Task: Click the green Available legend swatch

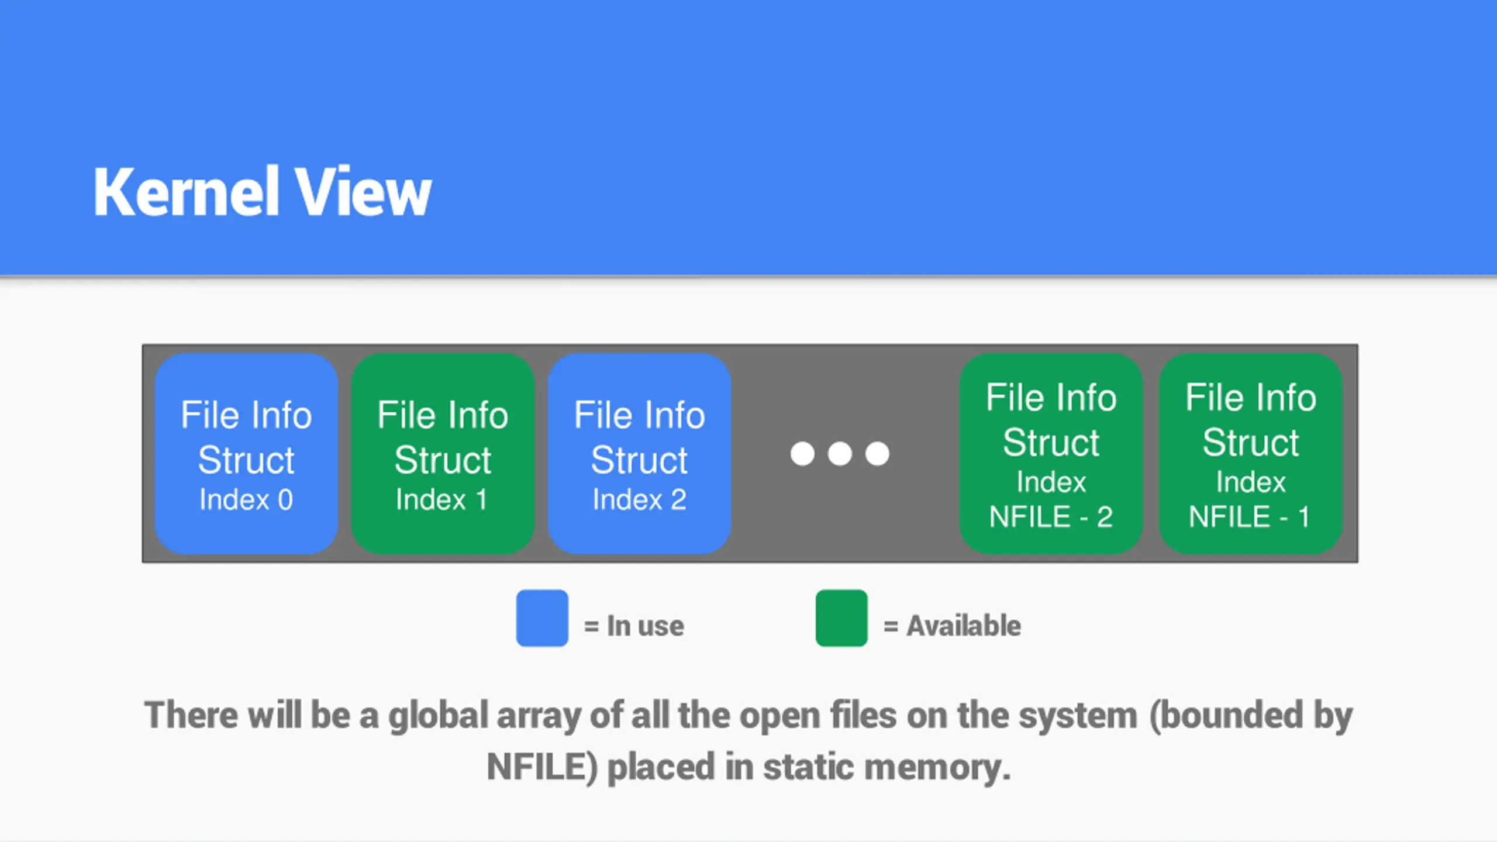Action: (x=841, y=618)
